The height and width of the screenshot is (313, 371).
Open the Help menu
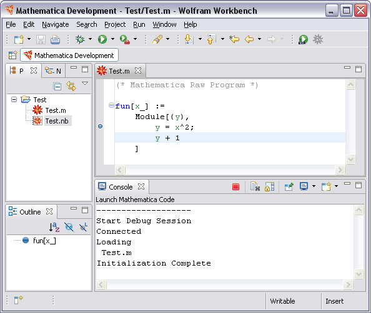[190, 24]
